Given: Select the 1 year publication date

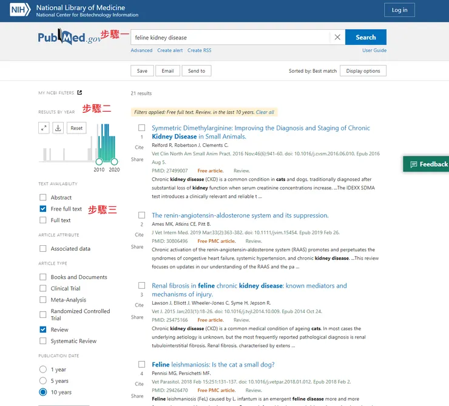Looking at the screenshot, I should coord(43,370).
